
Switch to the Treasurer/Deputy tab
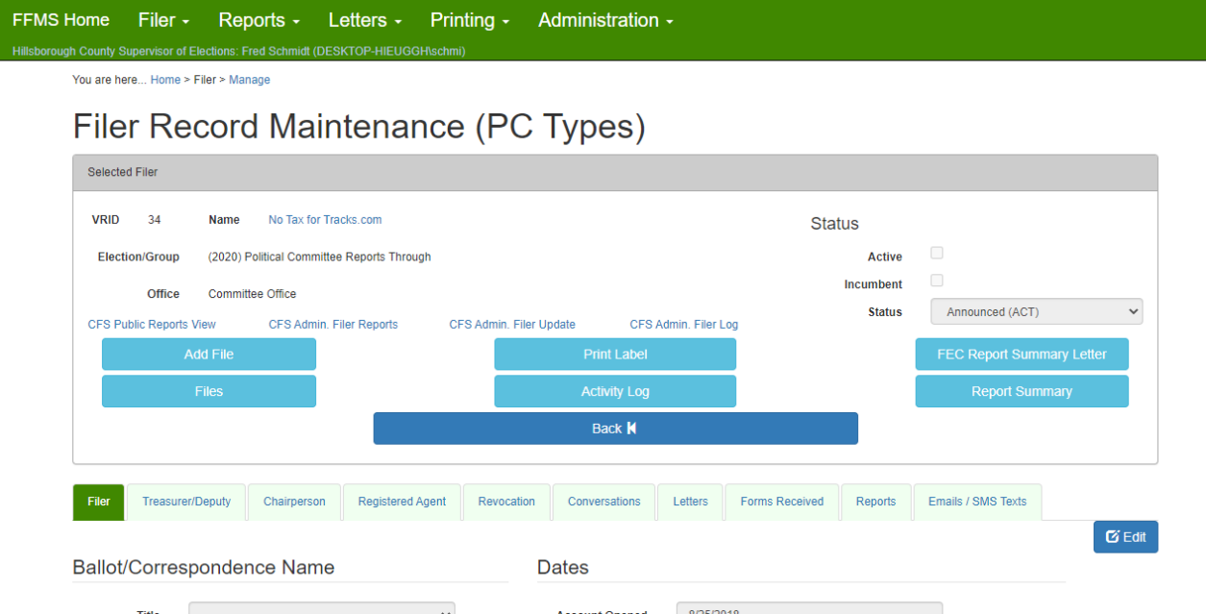186,502
